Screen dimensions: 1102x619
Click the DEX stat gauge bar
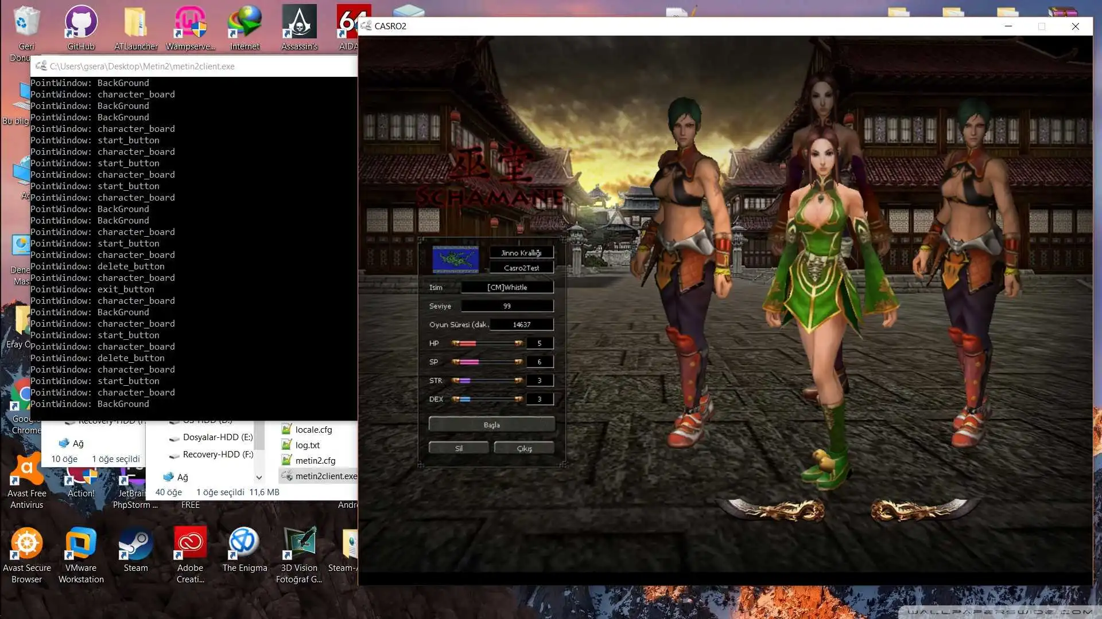[487, 399]
